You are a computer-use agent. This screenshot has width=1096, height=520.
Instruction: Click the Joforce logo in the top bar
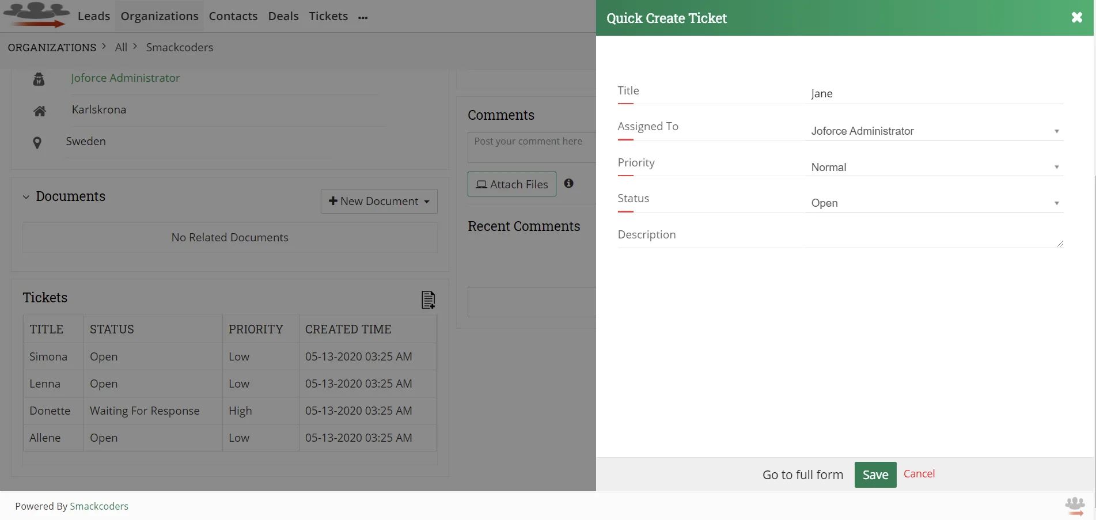click(36, 16)
